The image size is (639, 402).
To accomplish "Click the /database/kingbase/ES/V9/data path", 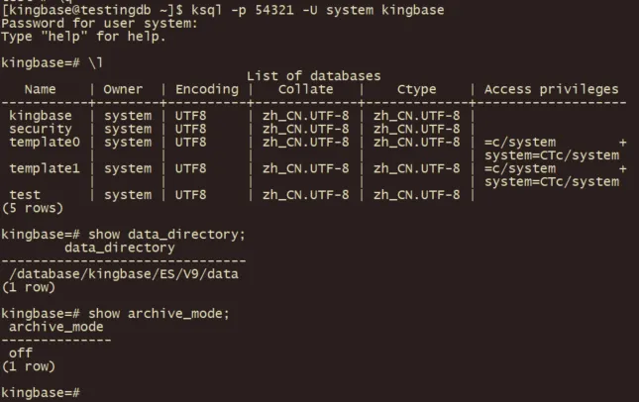I will coord(123,274).
